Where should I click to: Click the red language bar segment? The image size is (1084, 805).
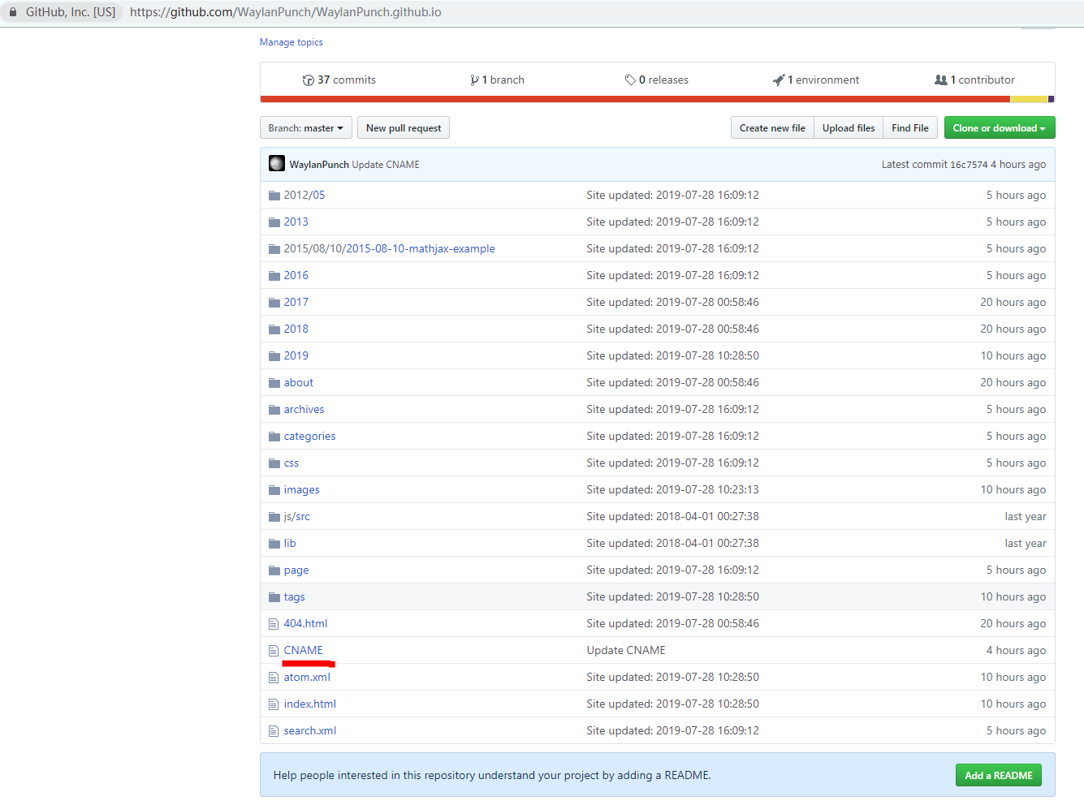click(x=635, y=99)
